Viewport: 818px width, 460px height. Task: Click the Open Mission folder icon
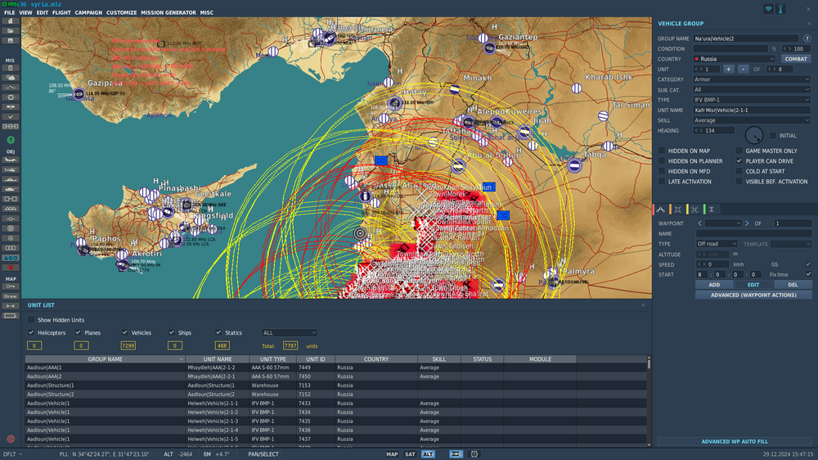(x=11, y=31)
